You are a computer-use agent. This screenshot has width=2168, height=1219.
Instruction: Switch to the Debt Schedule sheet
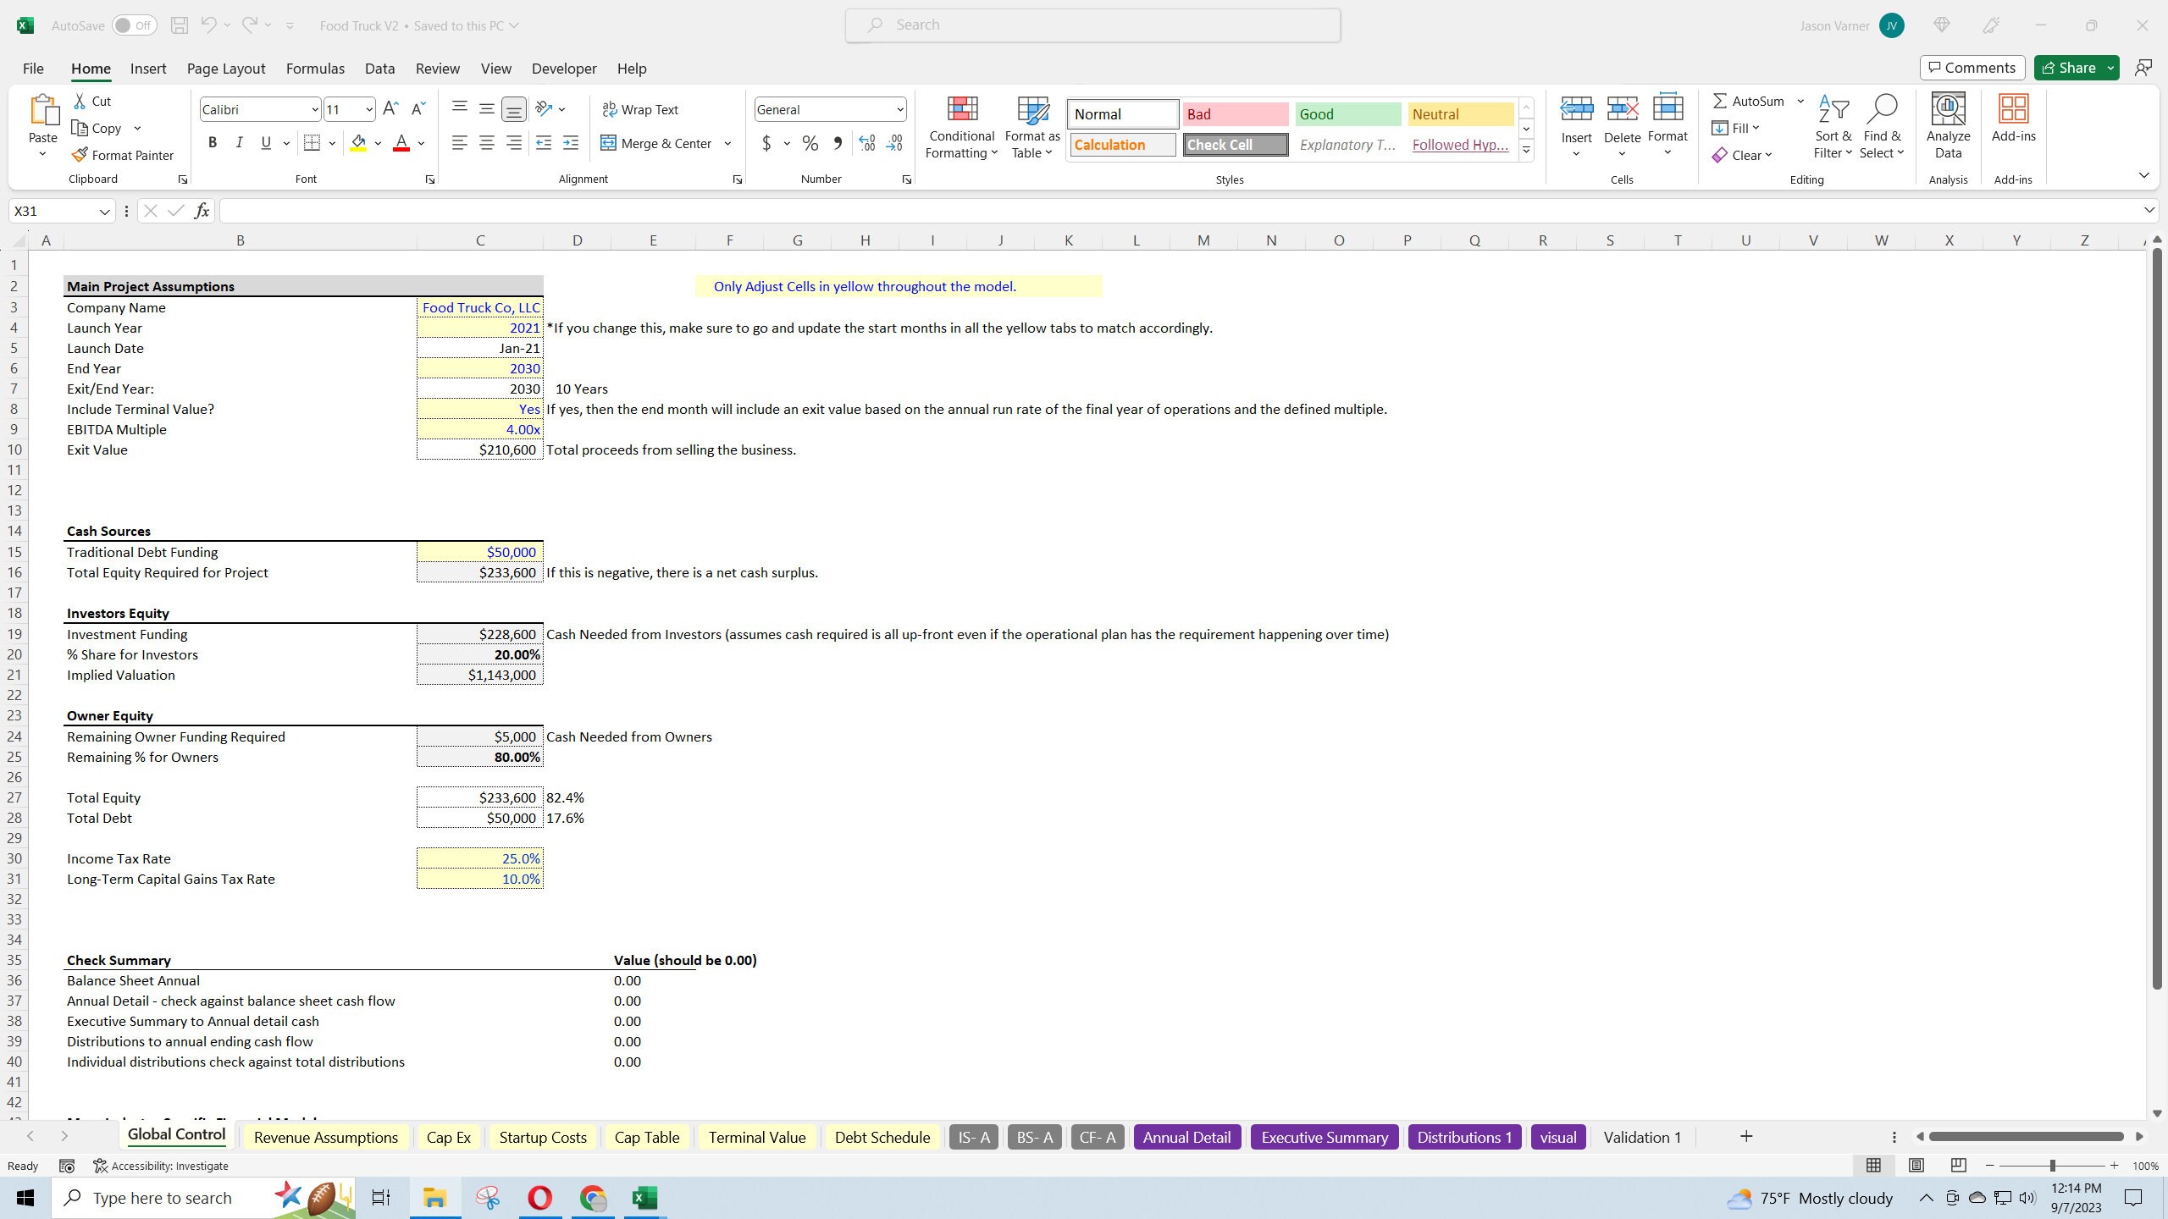pyautogui.click(x=882, y=1137)
